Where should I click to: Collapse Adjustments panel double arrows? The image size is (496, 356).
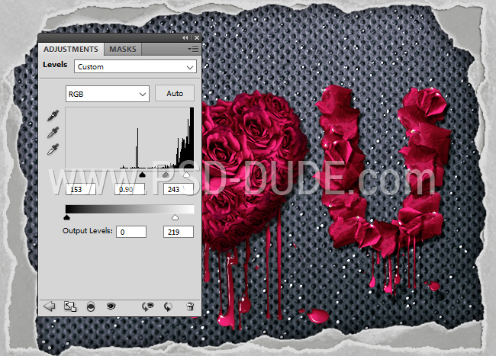point(185,37)
